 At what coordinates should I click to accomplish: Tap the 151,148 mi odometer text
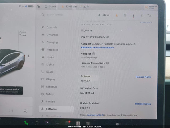tap(87, 31)
